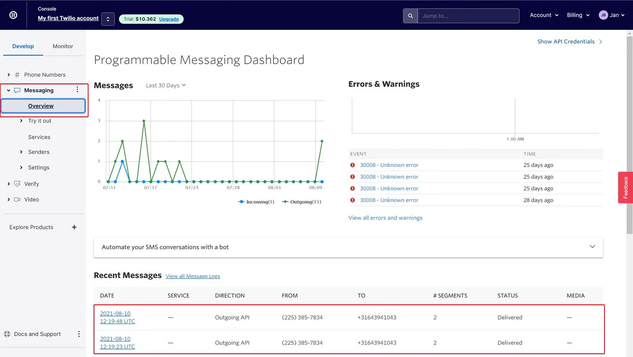Click the red Feedback side tab
The image size is (633, 357).
point(626,187)
